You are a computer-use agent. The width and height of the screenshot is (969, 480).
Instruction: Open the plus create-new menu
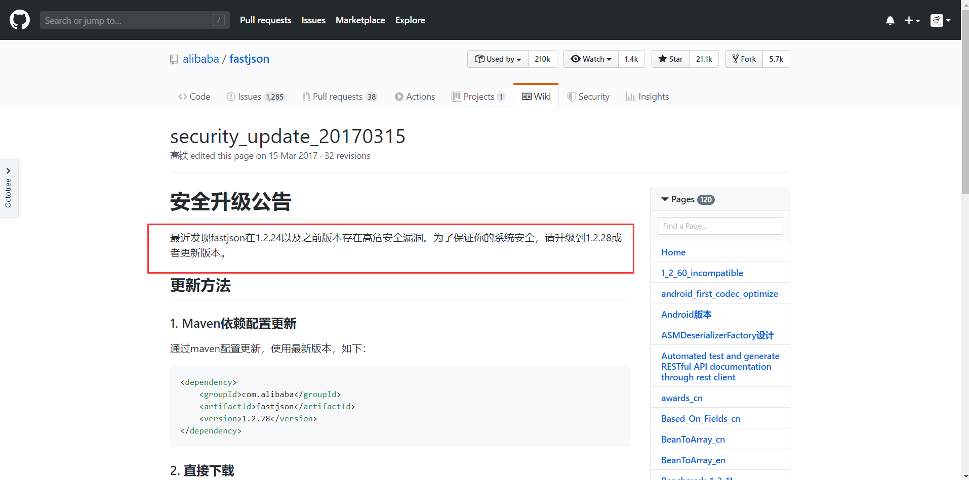pyautogui.click(x=912, y=20)
